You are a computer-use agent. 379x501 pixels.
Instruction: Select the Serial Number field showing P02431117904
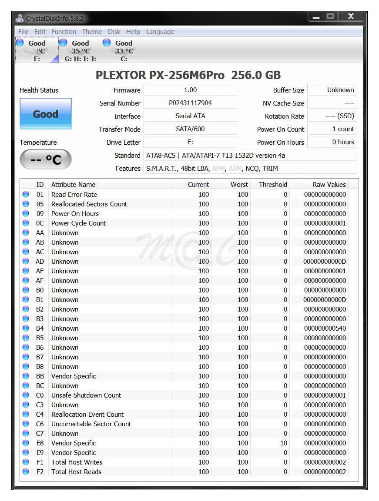click(x=190, y=103)
